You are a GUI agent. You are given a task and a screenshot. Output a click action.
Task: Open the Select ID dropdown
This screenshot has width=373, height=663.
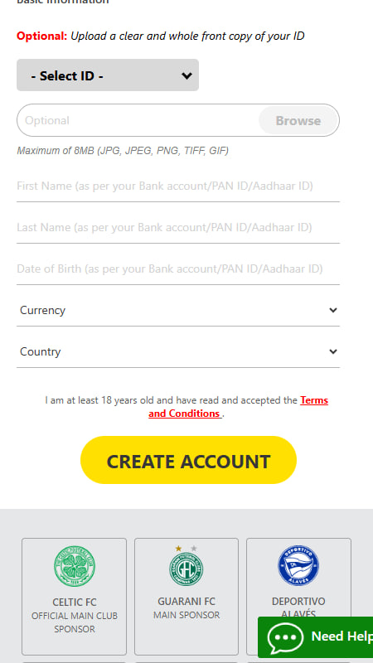pos(108,75)
